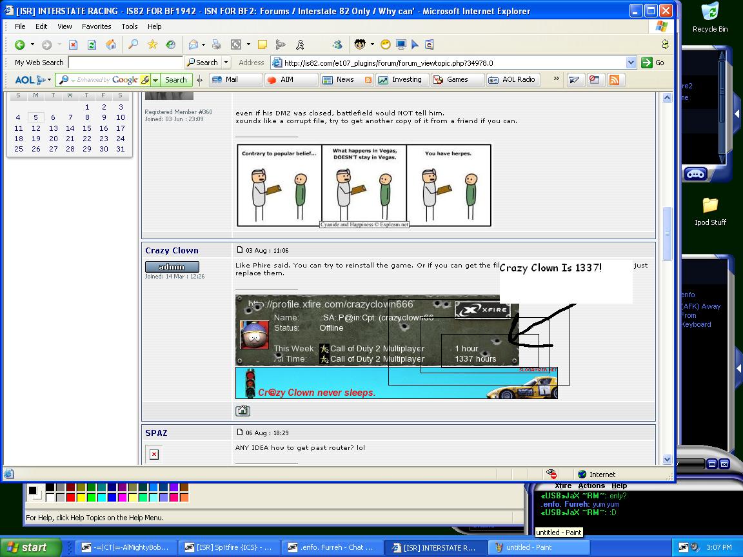Image resolution: width=743 pixels, height=557 pixels.
Task: Switch to .enfo. Furreh - Chat taskbar button
Action: 332,547
